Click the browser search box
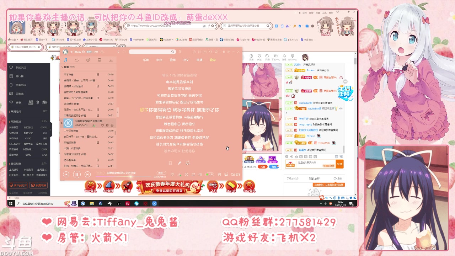This screenshot has height=256, width=455. click(246, 26)
